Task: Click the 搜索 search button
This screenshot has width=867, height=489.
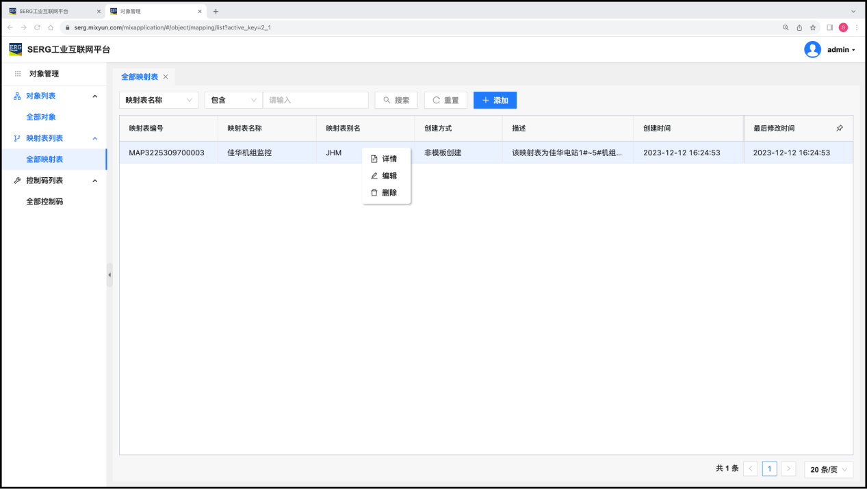Action: tap(396, 100)
